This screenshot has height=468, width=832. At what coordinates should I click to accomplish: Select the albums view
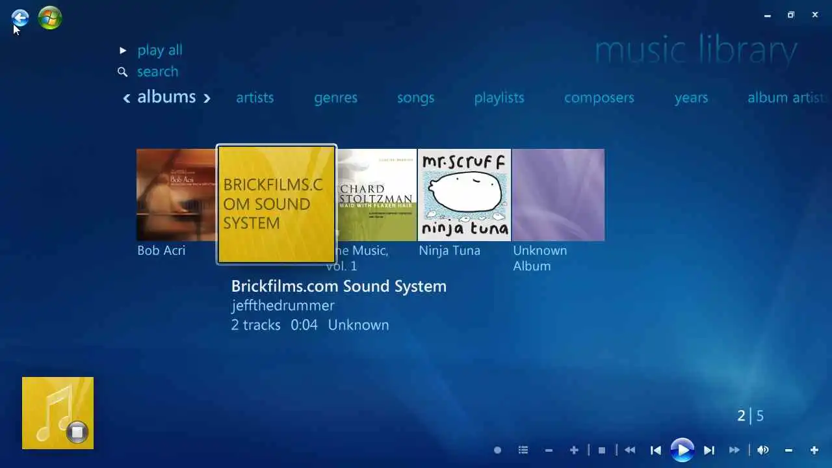click(x=166, y=97)
